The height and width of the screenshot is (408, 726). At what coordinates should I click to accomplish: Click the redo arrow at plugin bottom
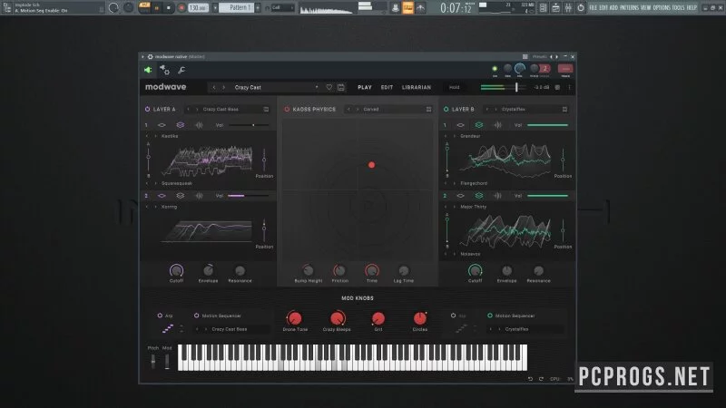tap(541, 379)
